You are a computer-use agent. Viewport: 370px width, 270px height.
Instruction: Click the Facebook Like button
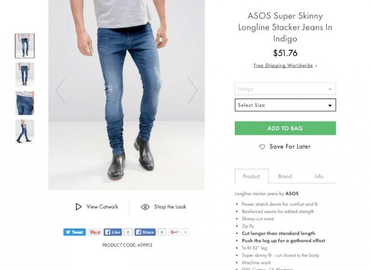[113, 232]
